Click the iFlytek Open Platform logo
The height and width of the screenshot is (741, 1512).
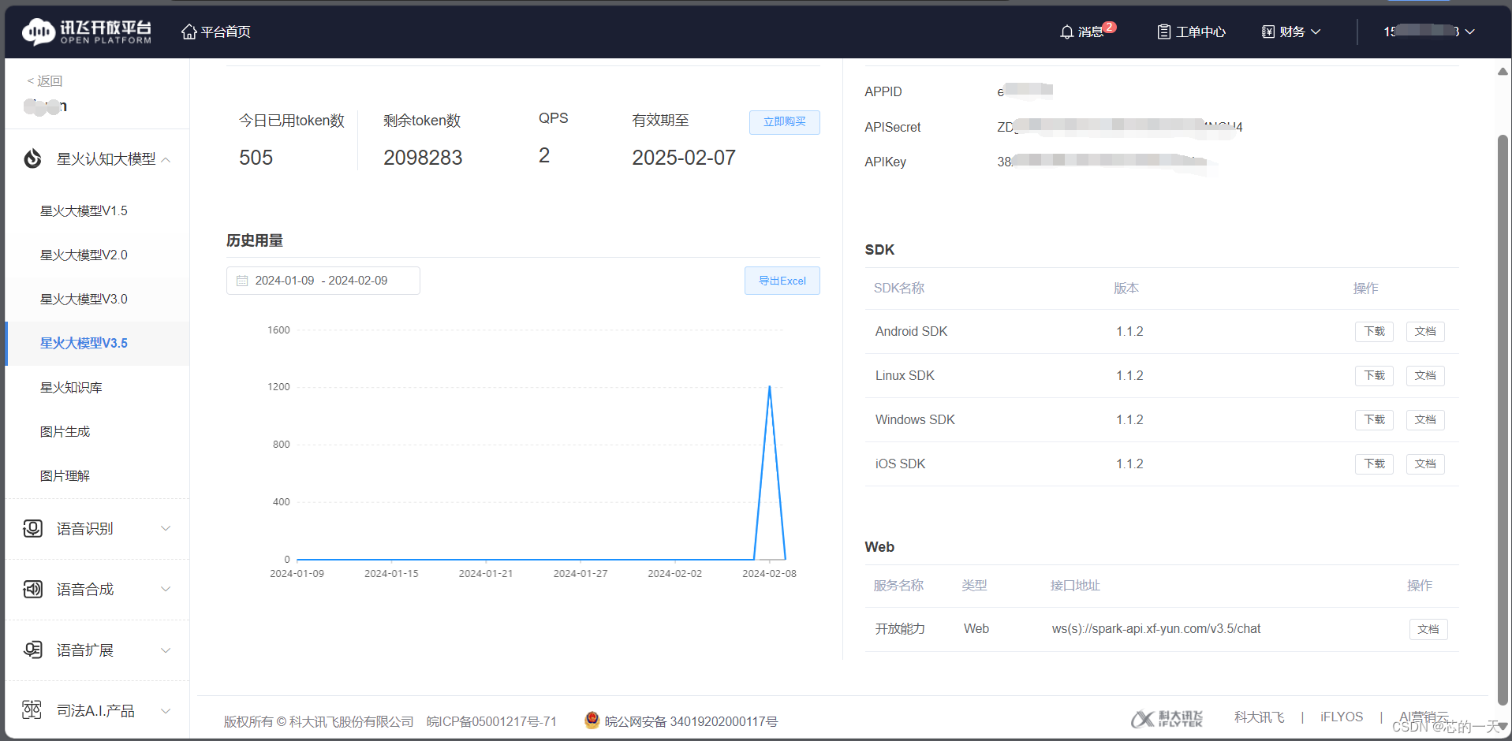[x=86, y=32]
